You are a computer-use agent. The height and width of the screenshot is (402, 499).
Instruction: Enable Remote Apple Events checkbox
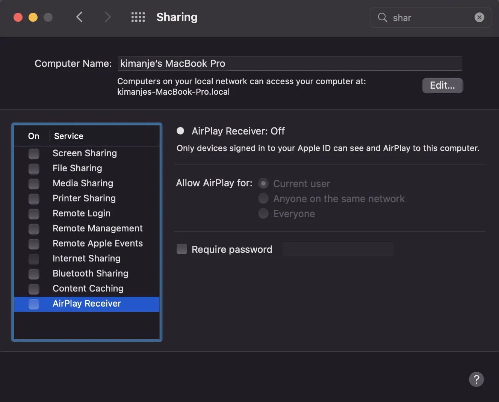pos(34,244)
